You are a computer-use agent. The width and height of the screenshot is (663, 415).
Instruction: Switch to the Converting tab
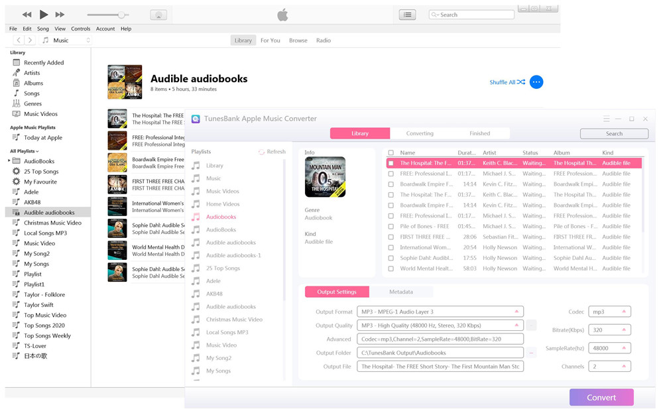click(420, 133)
